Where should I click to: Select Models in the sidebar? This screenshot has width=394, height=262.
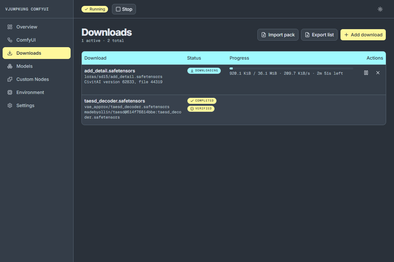[36, 66]
